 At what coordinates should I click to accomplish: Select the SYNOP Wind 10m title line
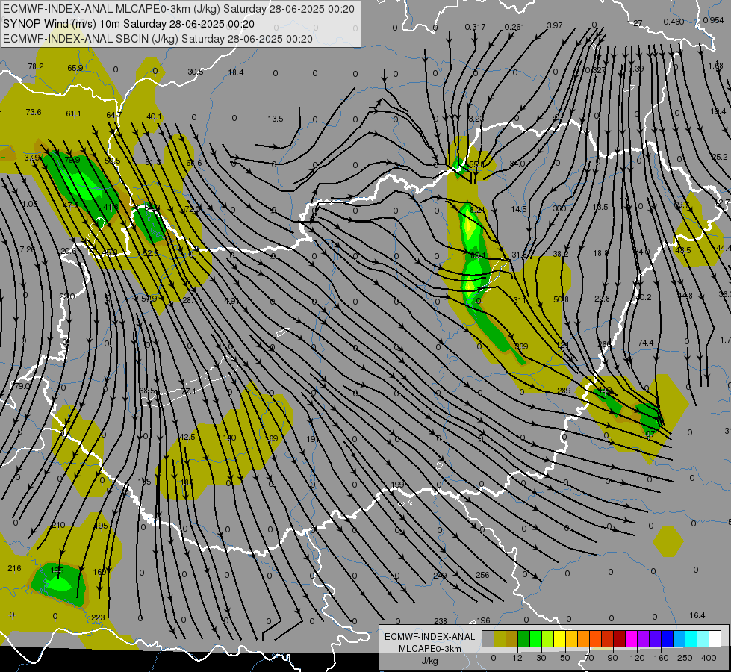point(128,24)
